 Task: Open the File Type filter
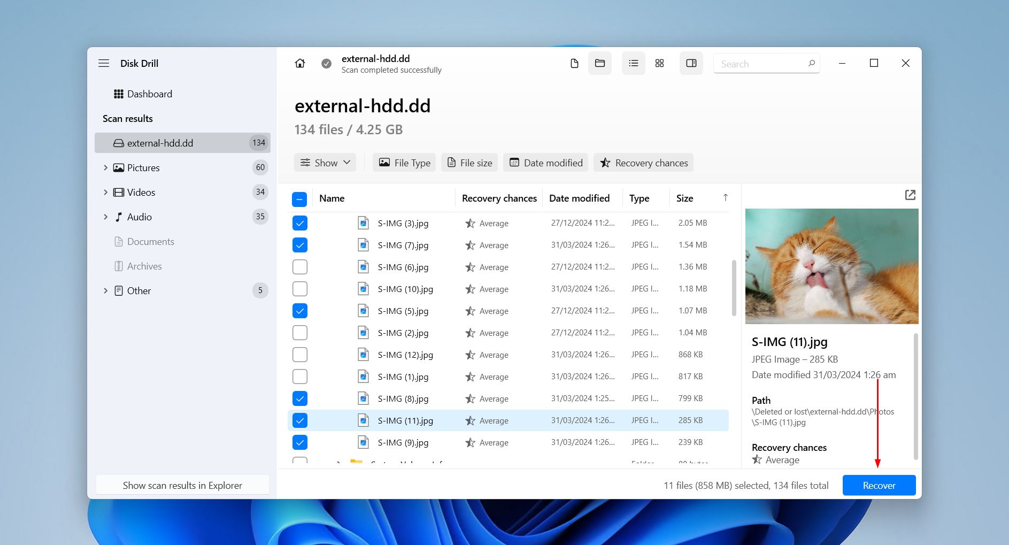404,163
